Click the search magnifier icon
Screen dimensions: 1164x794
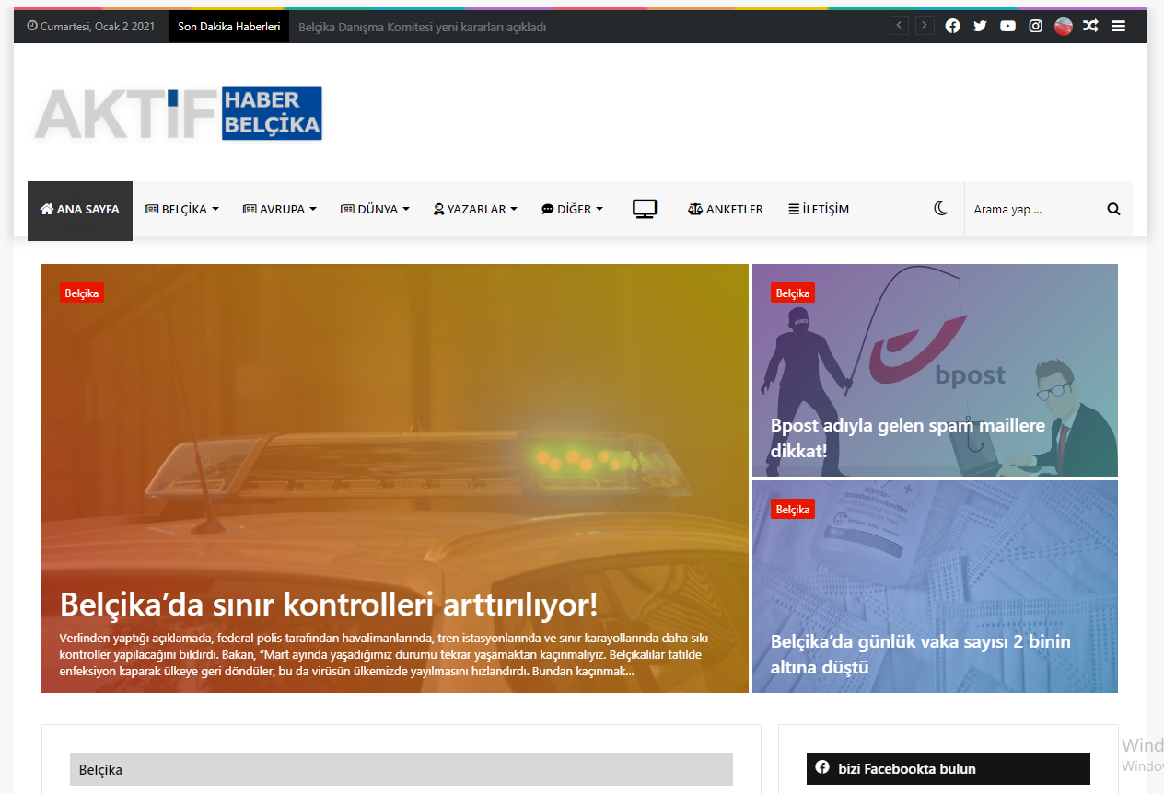(x=1113, y=209)
